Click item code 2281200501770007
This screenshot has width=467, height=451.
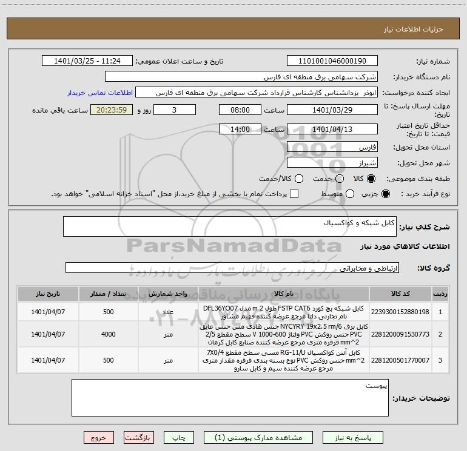[400, 360]
